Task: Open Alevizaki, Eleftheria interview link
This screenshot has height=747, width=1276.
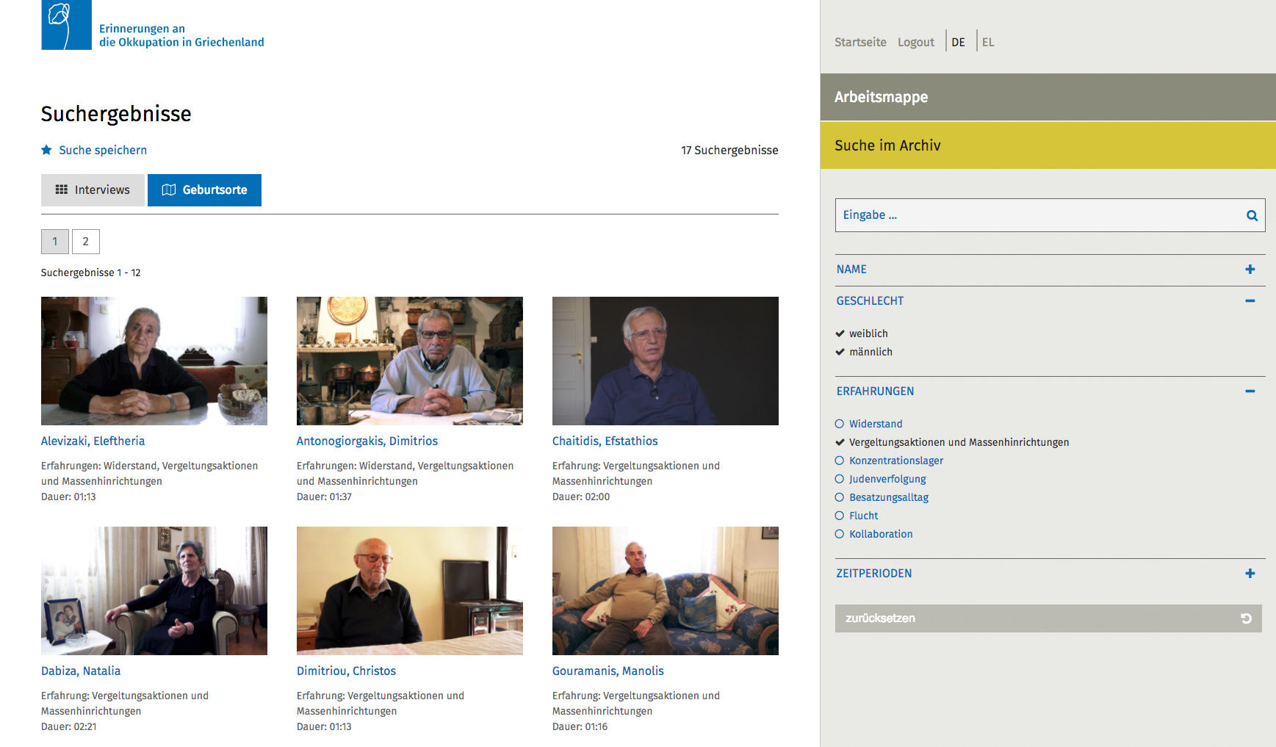Action: coord(93,441)
